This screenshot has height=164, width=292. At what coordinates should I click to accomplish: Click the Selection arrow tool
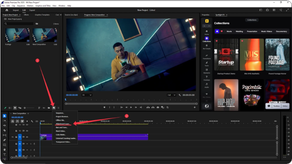(x=4, y=116)
